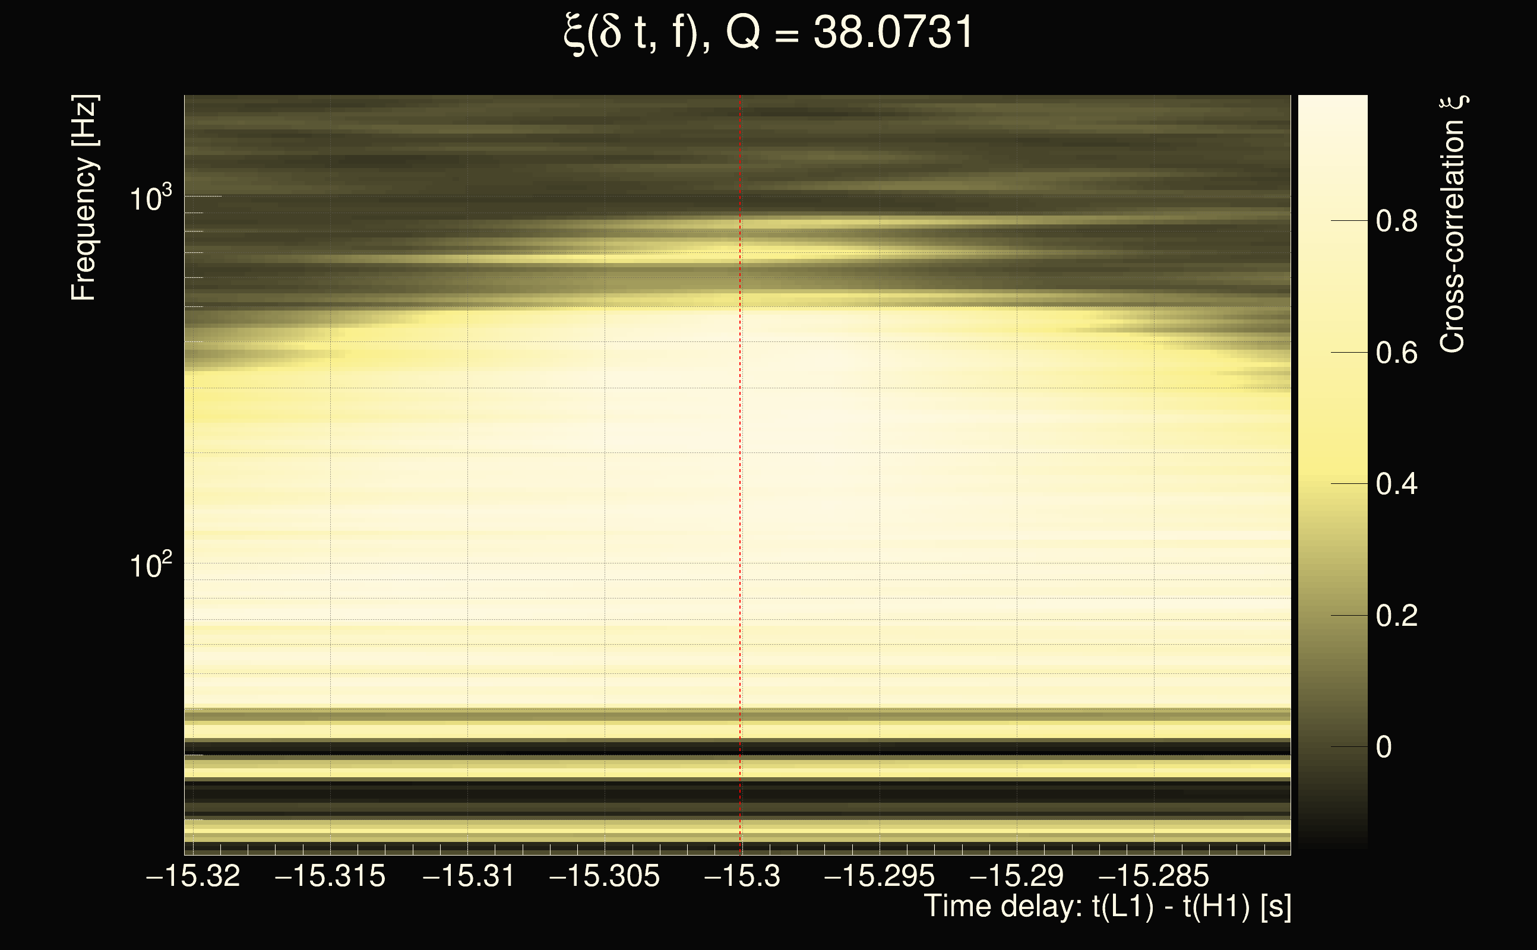Viewport: 1537px width, 950px height.
Task: Click the 10³ frequency tick label
Action: coord(150,198)
